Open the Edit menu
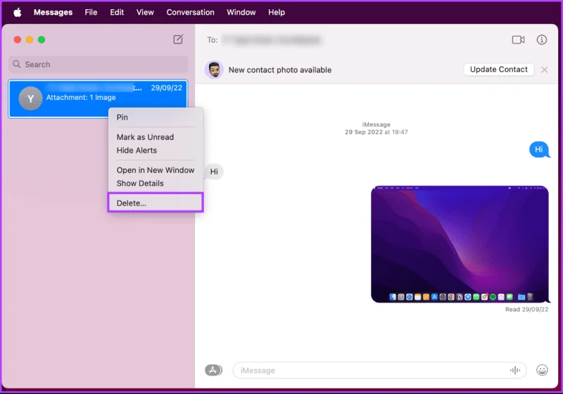 tap(117, 12)
